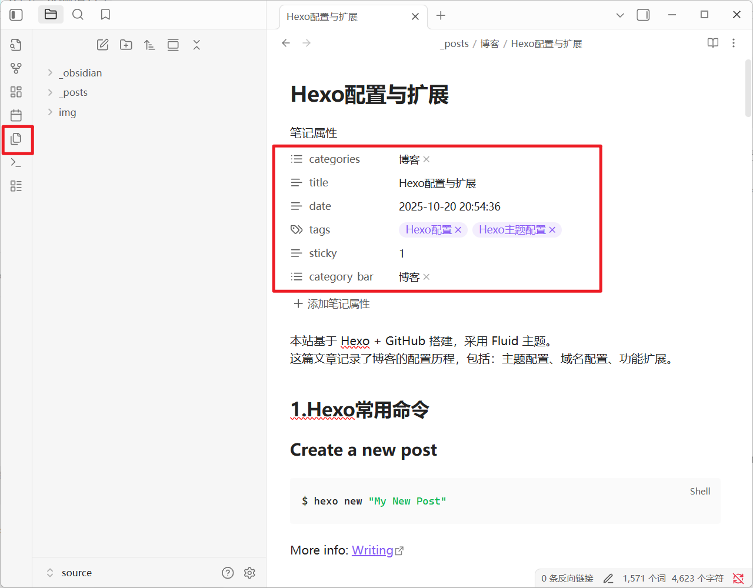Click the date value 2025-10-20 20:54:36
The height and width of the screenshot is (588, 753).
(449, 206)
